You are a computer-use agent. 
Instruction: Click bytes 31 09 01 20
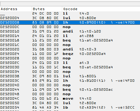click(x=45, y=31)
